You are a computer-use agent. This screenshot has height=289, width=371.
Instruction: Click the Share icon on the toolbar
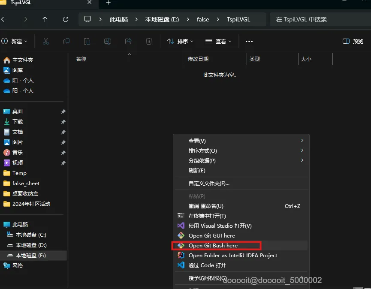pos(128,41)
